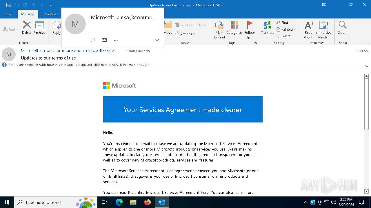Click the Reply icon
Viewport: 371px width, 208px height.
[57, 28]
